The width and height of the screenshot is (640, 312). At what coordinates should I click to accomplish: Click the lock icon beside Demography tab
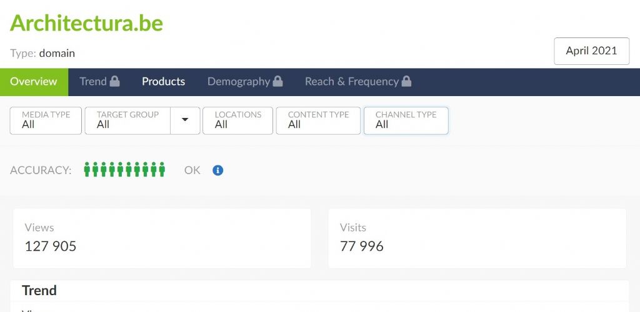click(x=277, y=81)
